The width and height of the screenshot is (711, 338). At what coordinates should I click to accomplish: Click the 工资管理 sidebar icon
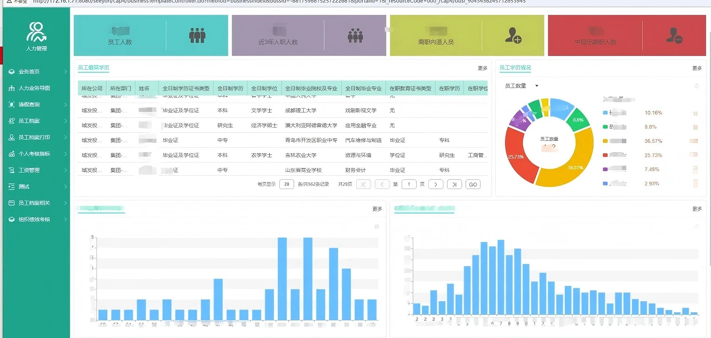click(12, 170)
